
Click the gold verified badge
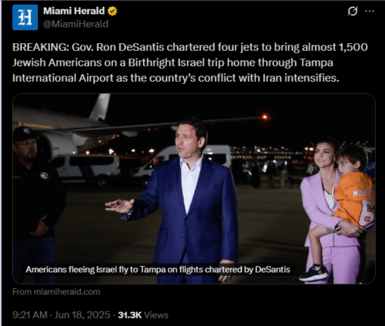(112, 11)
